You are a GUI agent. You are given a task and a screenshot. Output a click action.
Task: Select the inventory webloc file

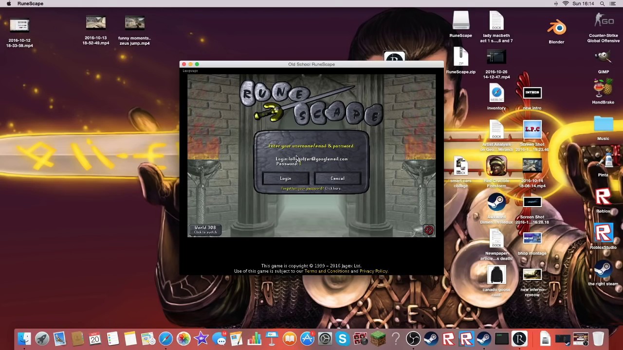(496, 97)
